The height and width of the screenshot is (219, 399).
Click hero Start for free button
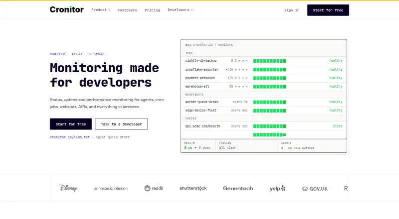[x=71, y=124]
